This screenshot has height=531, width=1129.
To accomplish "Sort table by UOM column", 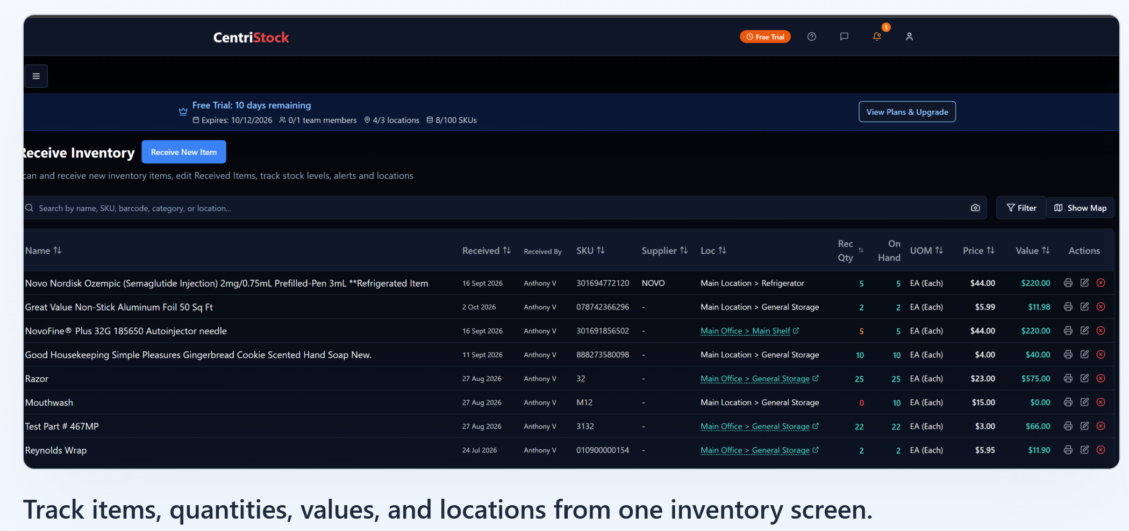I will click(x=926, y=251).
